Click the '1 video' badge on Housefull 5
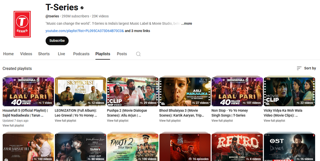Image resolution: width=320 pixels, height=161 pixels. [x=45, y=103]
